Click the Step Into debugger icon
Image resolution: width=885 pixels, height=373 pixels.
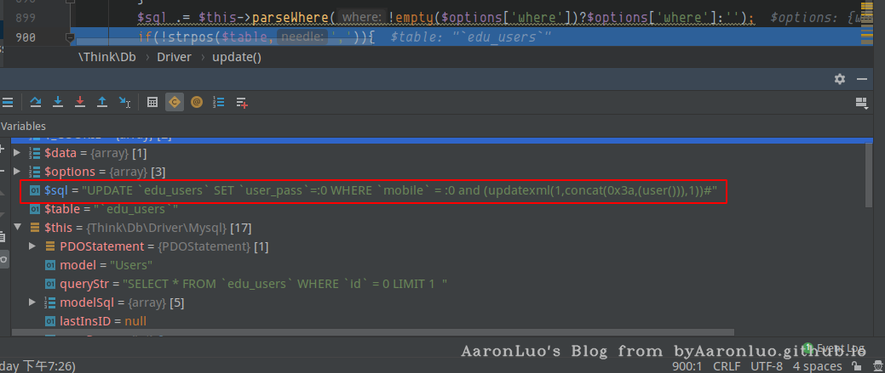58,102
